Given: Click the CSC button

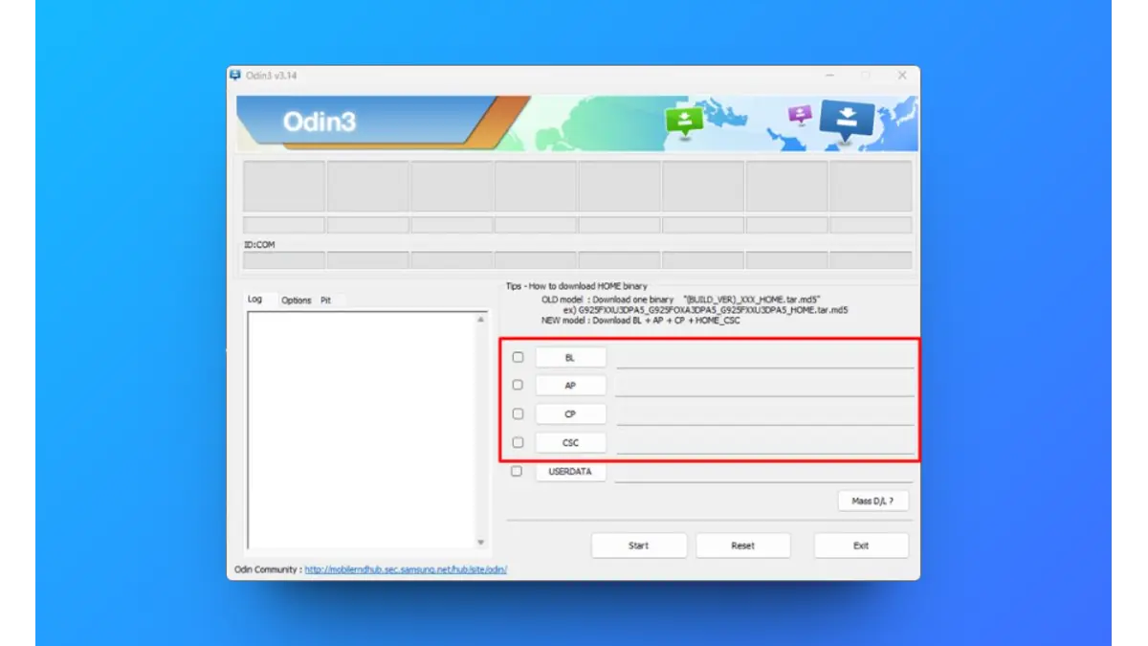Looking at the screenshot, I should [x=570, y=443].
